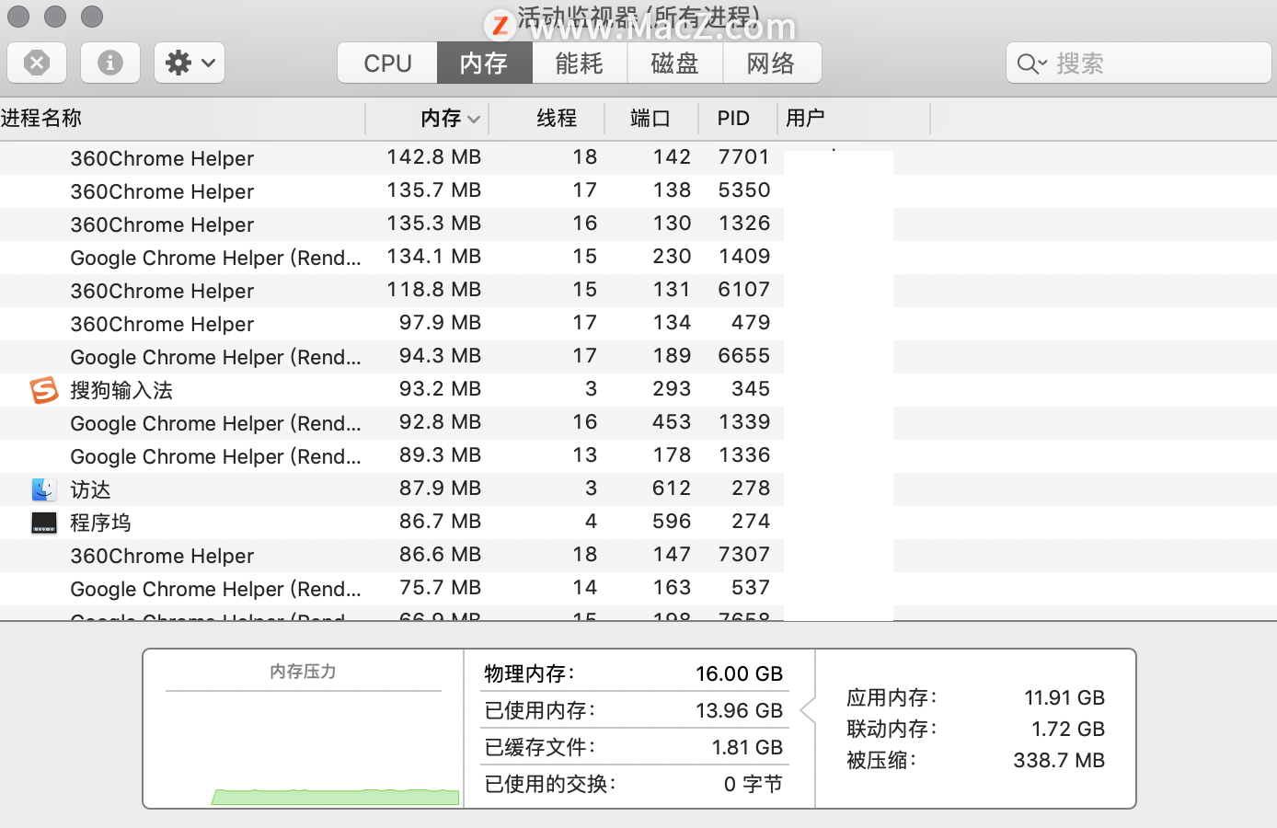Select the 搜狗输入法 process name
The width and height of the screenshot is (1277, 828).
(121, 390)
